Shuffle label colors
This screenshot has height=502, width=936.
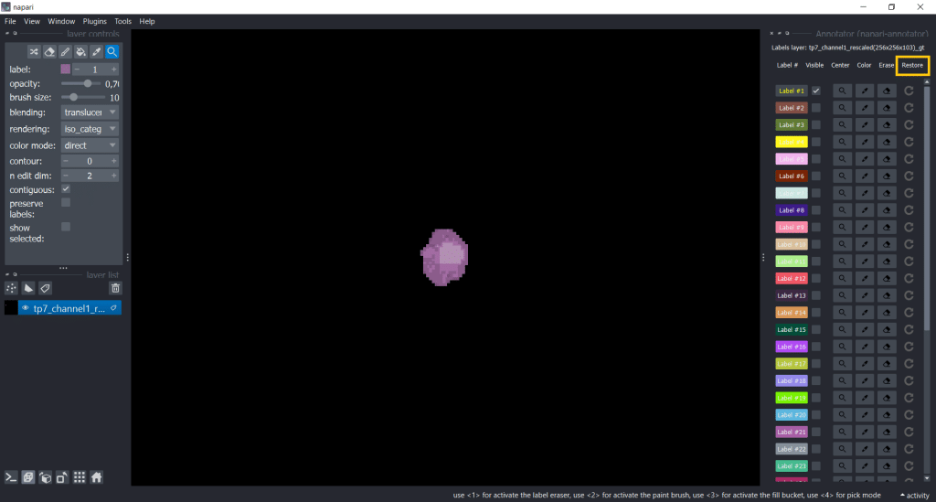[x=34, y=52]
